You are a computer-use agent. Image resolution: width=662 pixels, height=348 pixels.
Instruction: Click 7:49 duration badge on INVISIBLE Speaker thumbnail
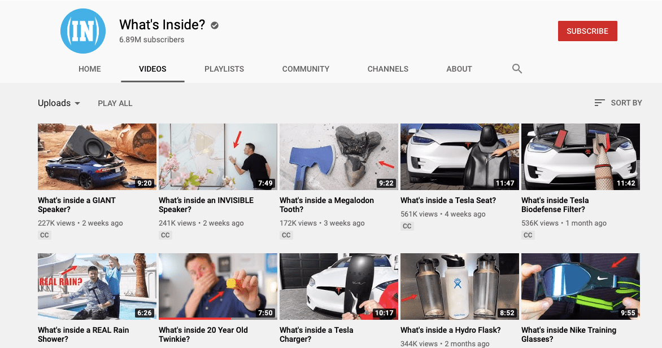[265, 183]
